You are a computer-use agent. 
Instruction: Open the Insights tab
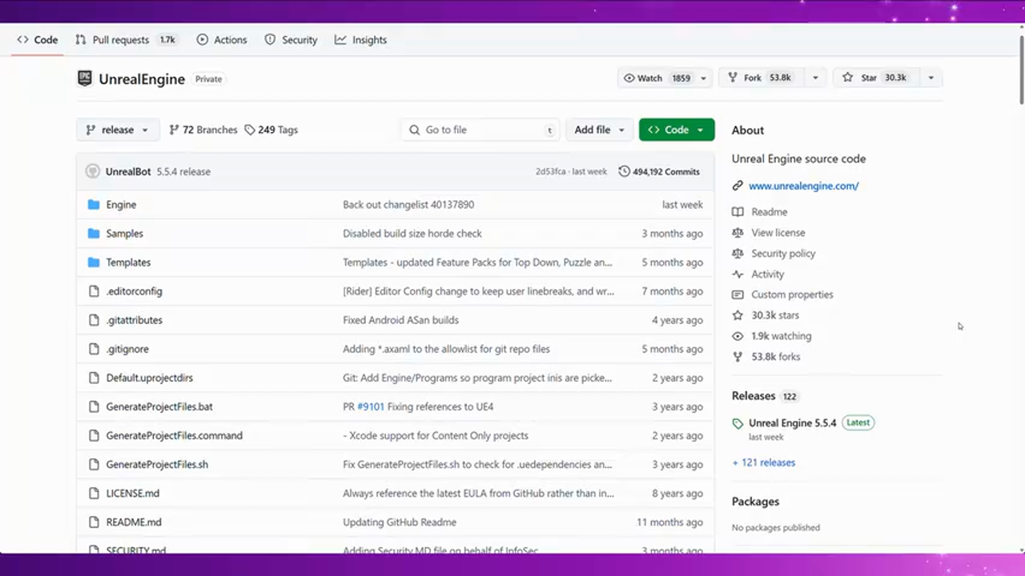[x=361, y=40]
